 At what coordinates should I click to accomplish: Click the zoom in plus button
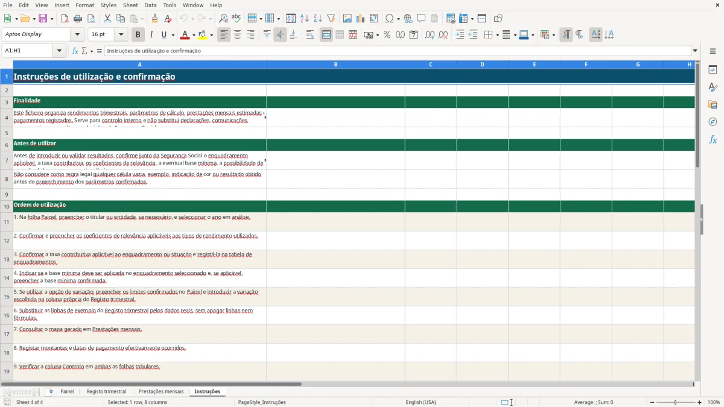click(699, 402)
